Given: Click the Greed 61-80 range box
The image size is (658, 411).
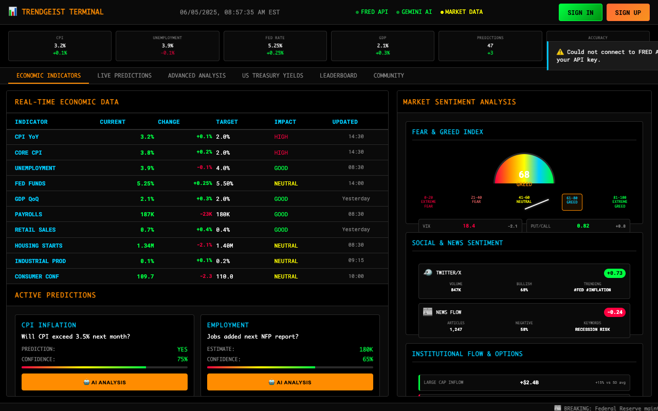Looking at the screenshot, I should pos(572,202).
